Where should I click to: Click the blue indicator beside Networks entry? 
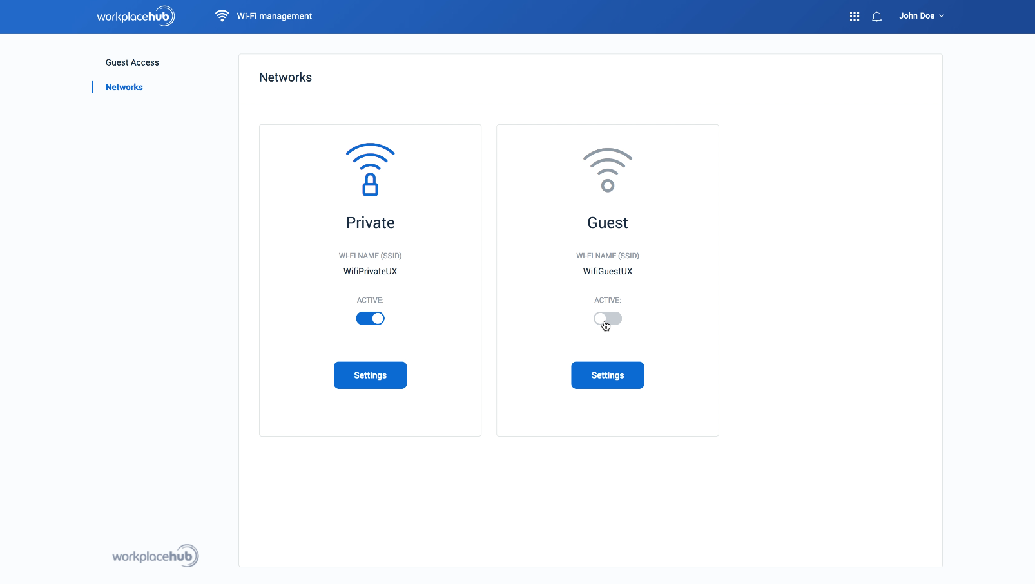coord(93,87)
